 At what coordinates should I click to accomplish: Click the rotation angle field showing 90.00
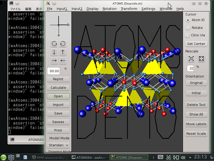[54, 71]
